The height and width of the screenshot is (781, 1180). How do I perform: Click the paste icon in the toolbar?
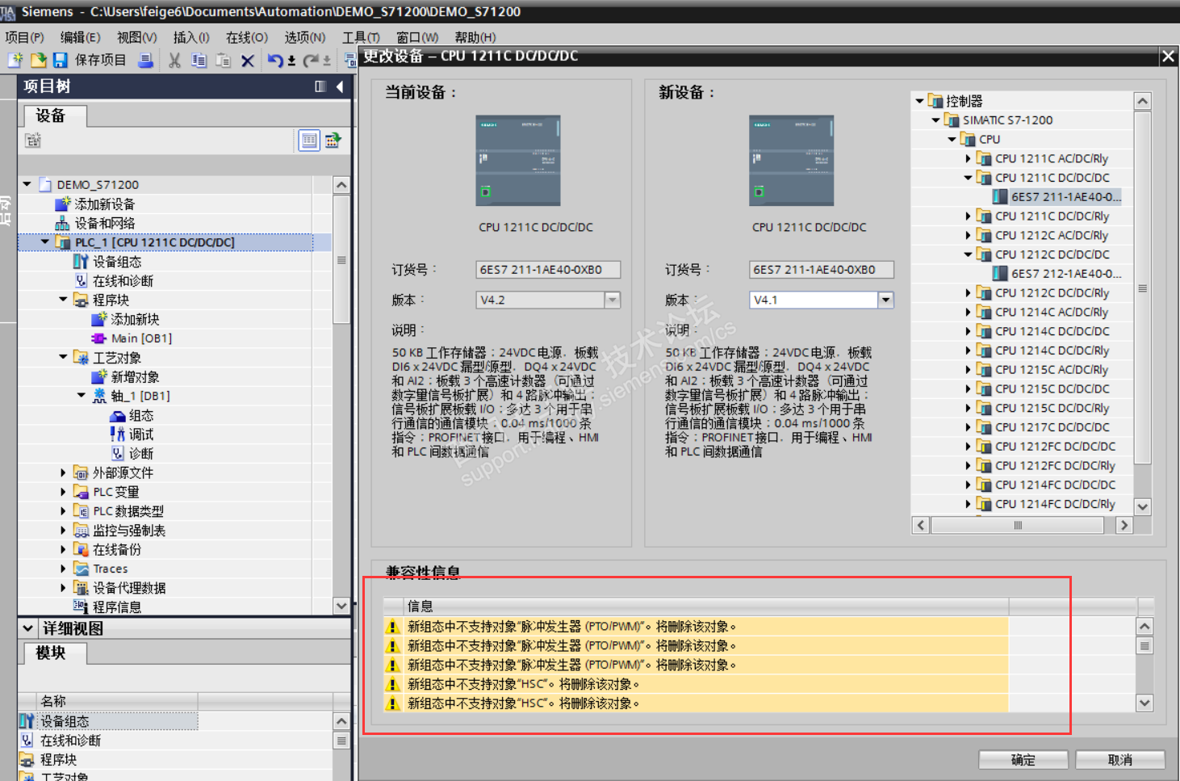click(x=224, y=61)
